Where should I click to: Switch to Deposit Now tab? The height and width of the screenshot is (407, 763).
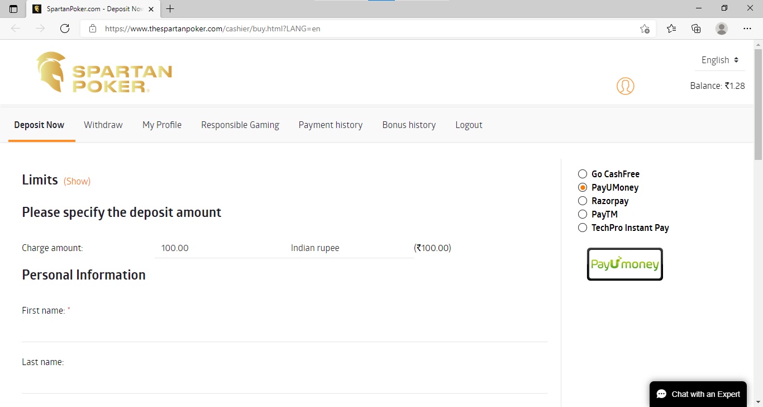pyautogui.click(x=39, y=125)
